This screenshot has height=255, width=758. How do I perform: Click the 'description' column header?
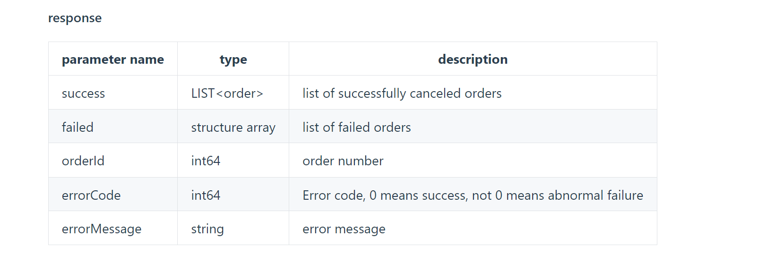[x=473, y=59]
